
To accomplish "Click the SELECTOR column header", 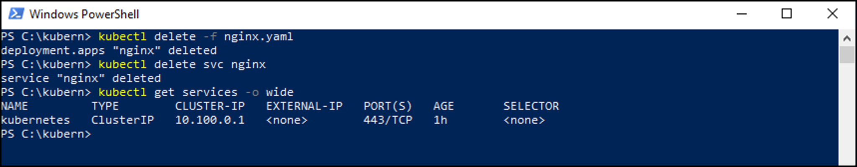I will pos(531,106).
